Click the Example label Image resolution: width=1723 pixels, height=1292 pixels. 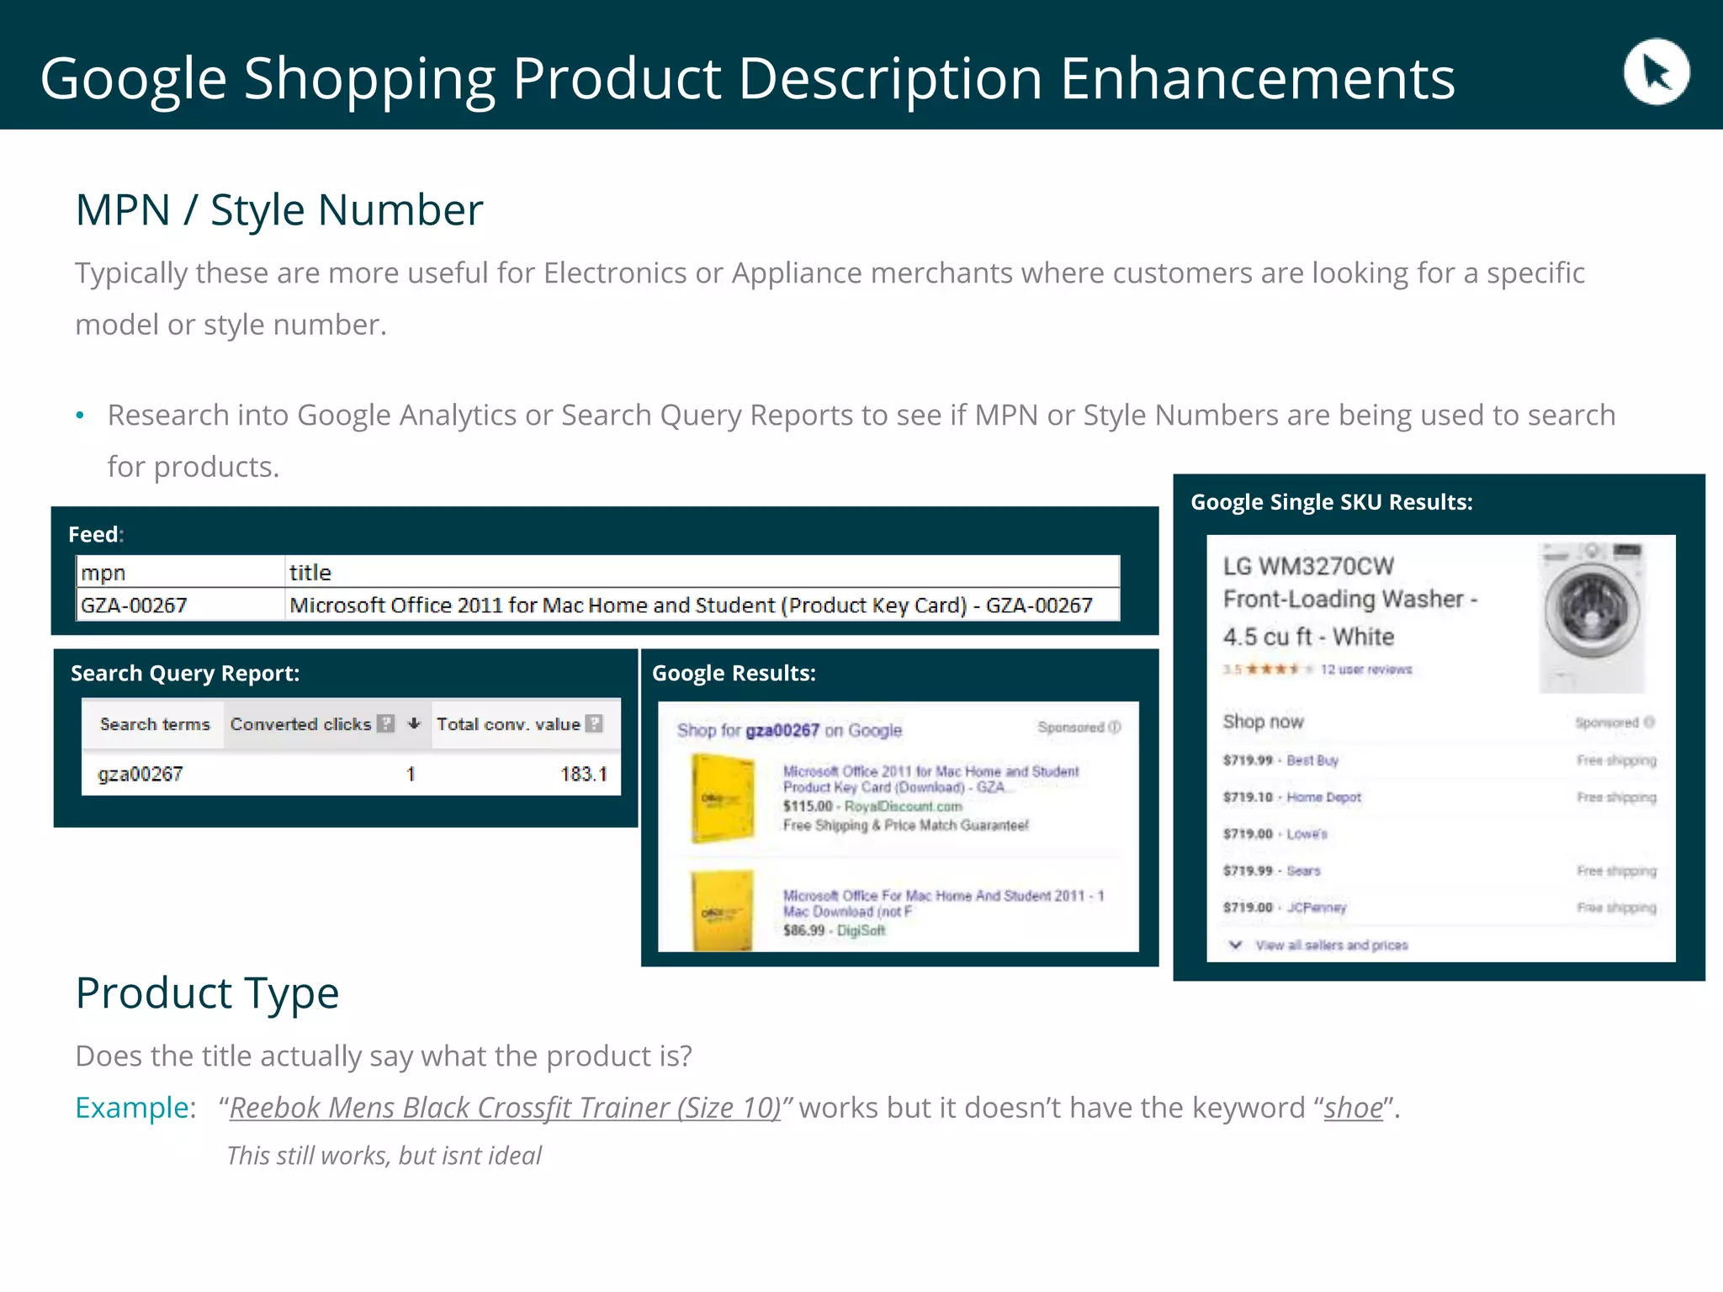[x=132, y=1108]
